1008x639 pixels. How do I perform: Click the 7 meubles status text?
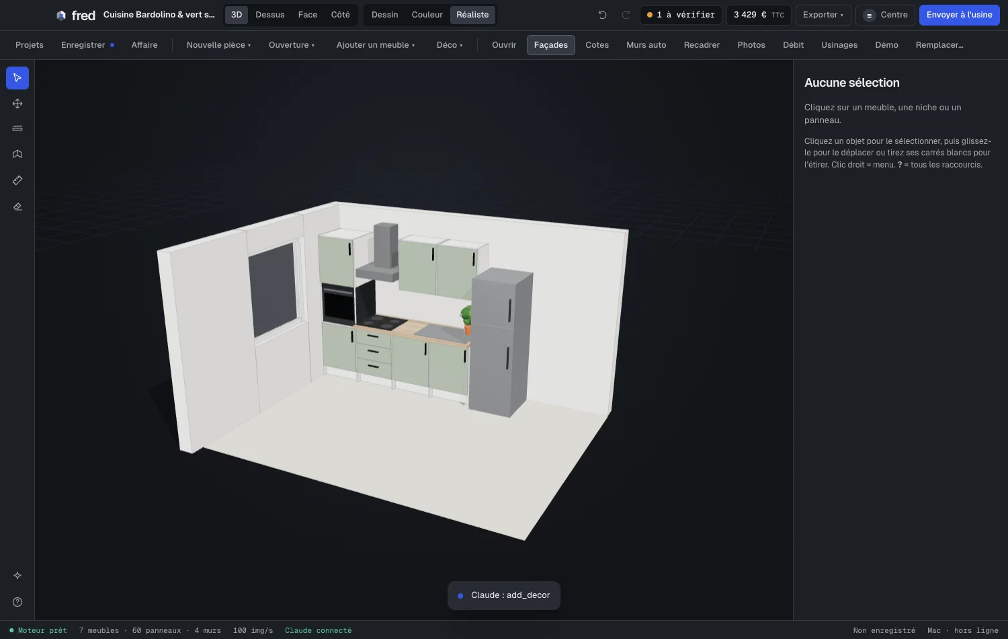99,631
